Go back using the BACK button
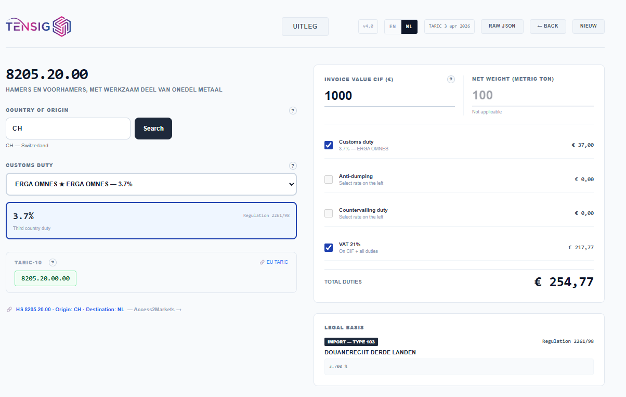Image resolution: width=626 pixels, height=397 pixels. (547, 27)
